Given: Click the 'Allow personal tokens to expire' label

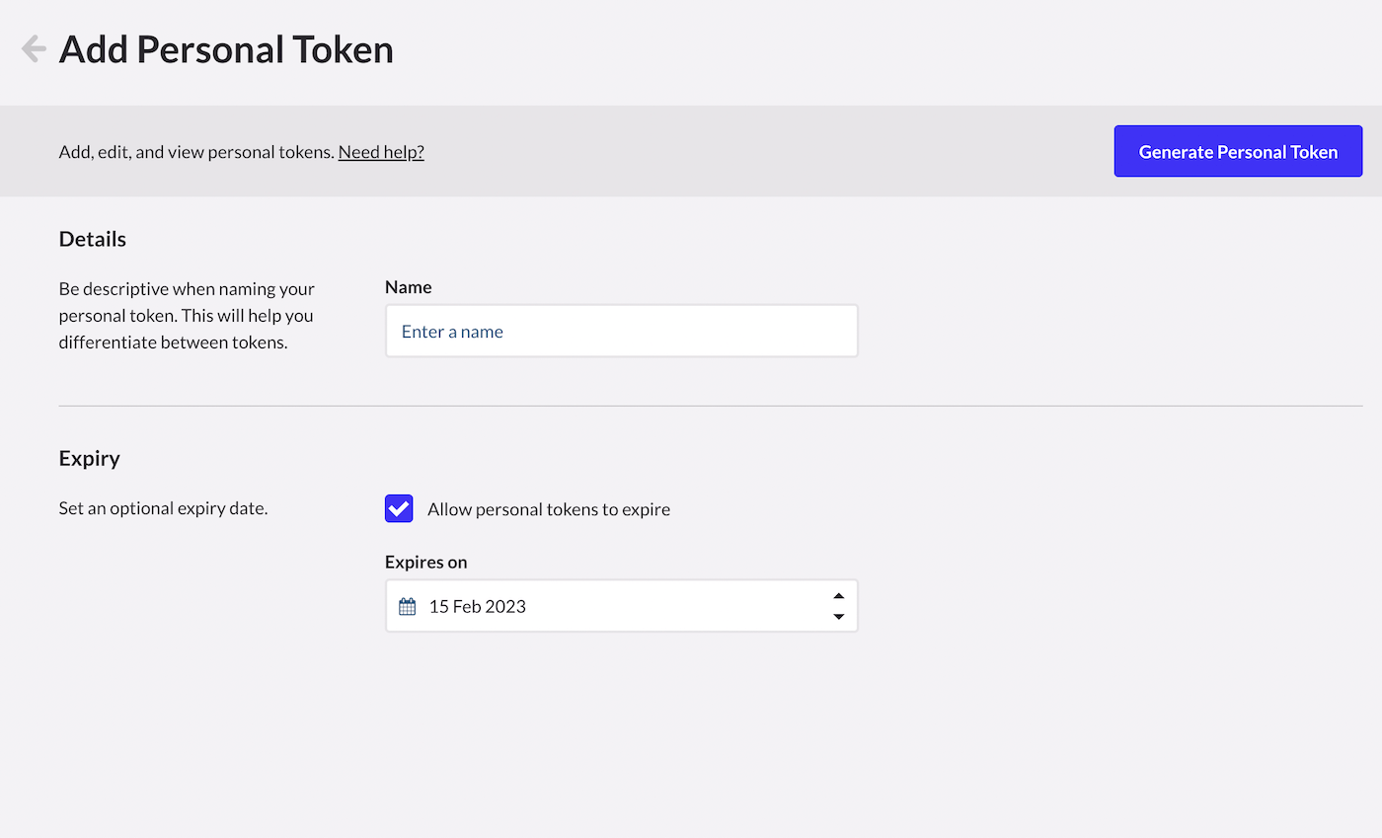Looking at the screenshot, I should (549, 509).
